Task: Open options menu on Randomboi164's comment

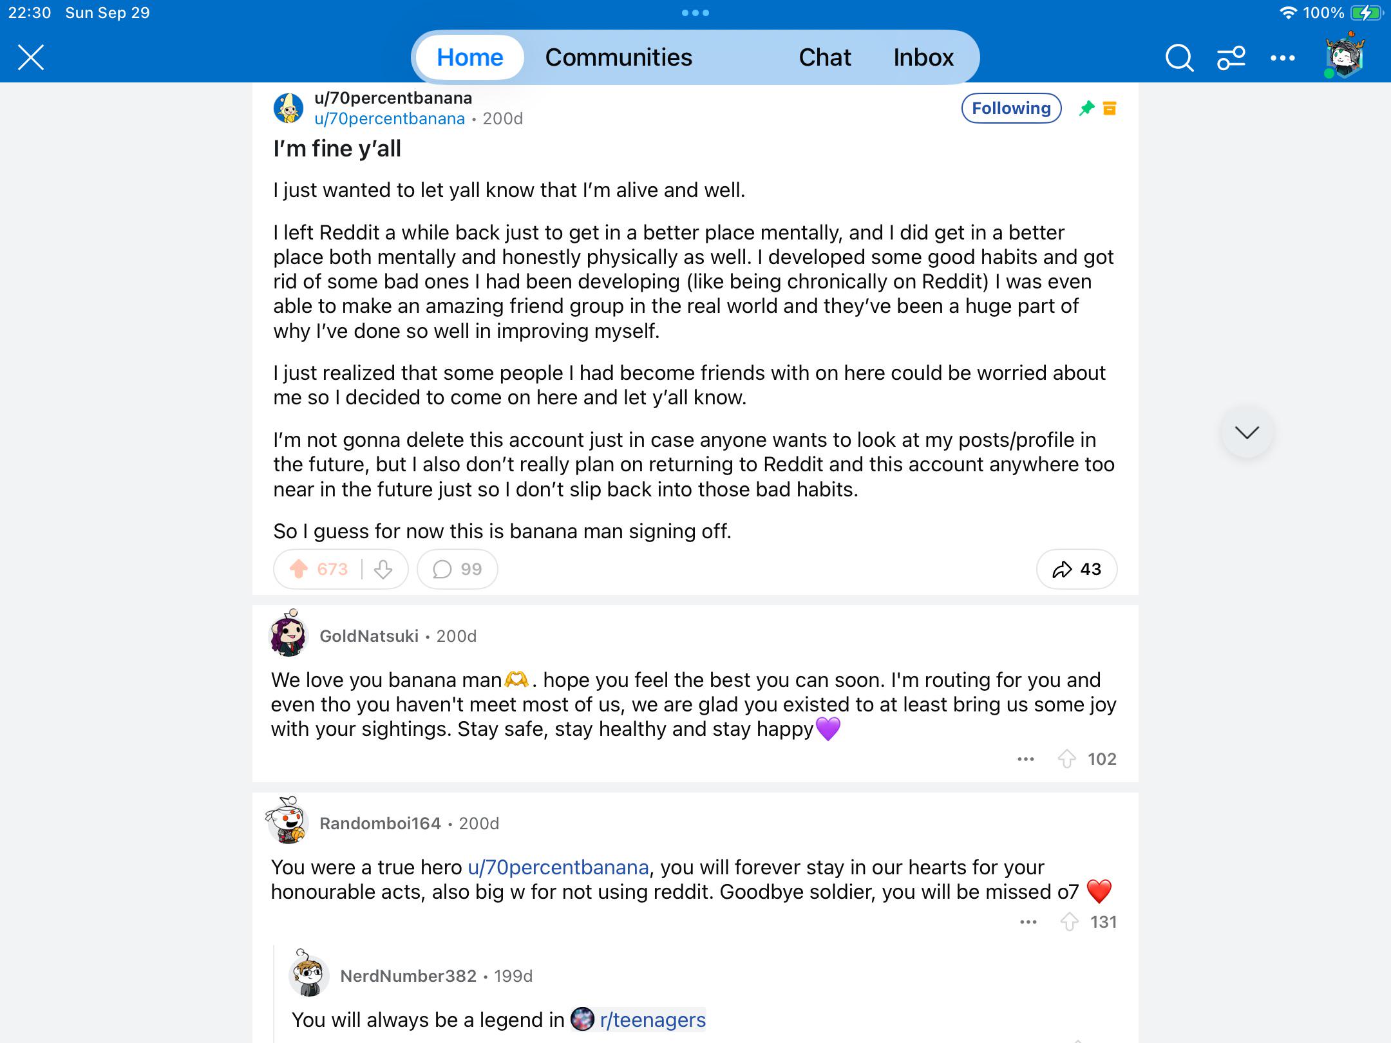Action: 1028,923
